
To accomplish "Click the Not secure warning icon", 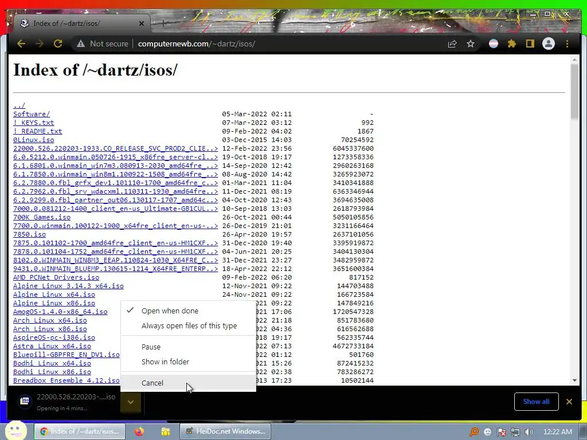I will coord(80,44).
